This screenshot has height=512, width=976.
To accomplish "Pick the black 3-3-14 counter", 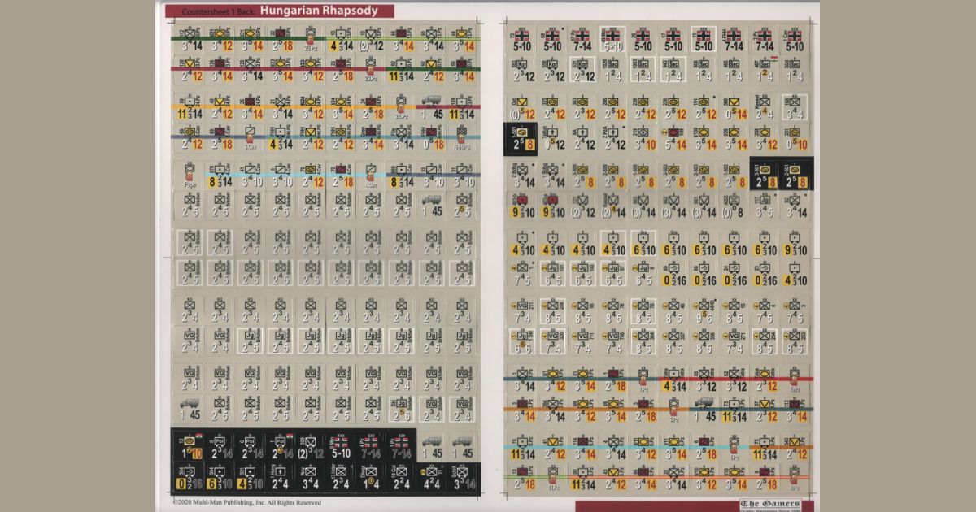I will tap(462, 475).
